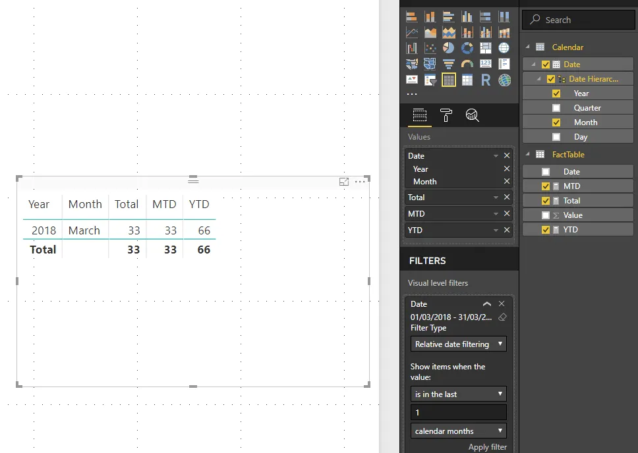Select the line and stacked column chart
638x453 pixels.
coord(467,32)
